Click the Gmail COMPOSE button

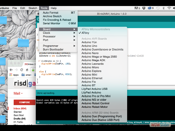pyautogui.click(x=24, y=102)
